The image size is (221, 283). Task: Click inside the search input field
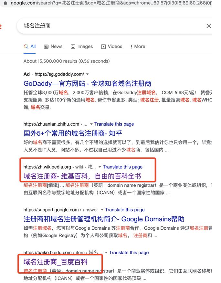click(x=114, y=26)
